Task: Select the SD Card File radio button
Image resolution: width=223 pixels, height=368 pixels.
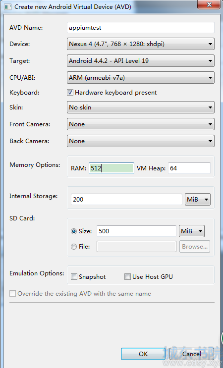Action: 74,247
